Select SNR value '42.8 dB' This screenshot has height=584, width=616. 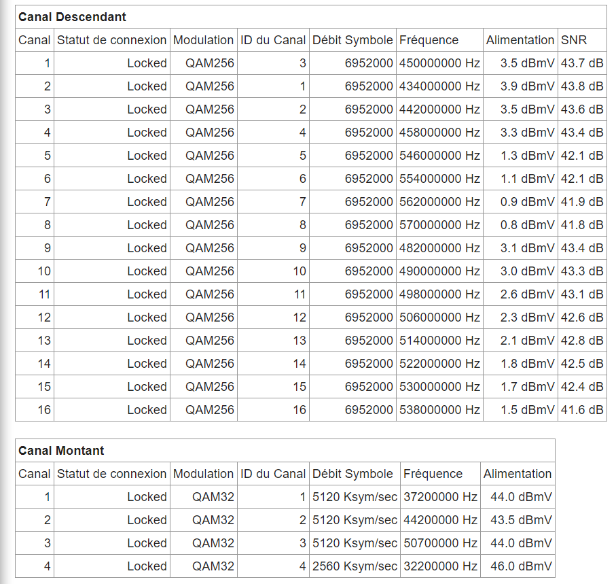coord(582,341)
